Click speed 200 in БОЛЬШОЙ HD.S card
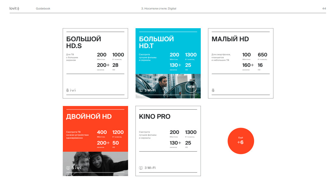 pyautogui.click(x=102, y=55)
